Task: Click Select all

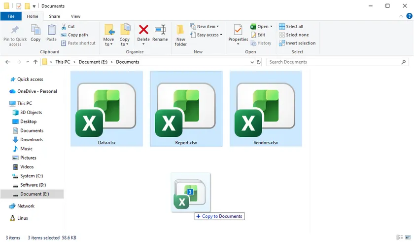Action: click(x=291, y=27)
